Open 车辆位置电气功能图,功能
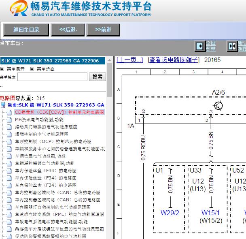Screen dimensions: 246x239 (x=40, y=156)
